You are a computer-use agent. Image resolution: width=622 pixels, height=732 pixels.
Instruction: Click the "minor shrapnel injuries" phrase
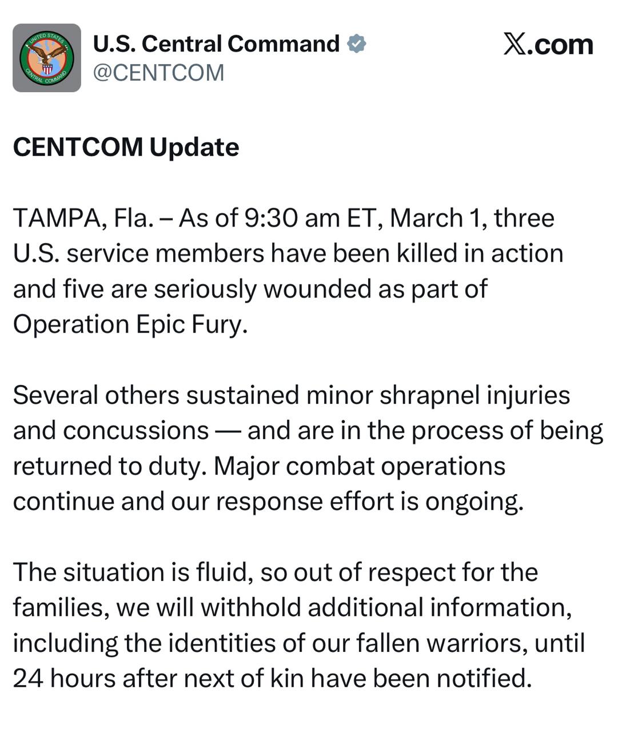(x=438, y=395)
